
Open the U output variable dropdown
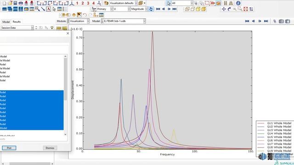pos(129,9)
